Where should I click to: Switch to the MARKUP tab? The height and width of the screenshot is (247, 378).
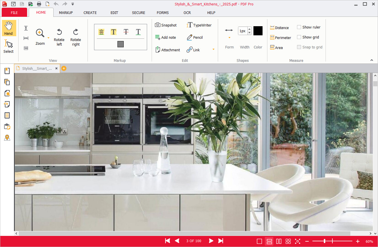[x=66, y=13]
